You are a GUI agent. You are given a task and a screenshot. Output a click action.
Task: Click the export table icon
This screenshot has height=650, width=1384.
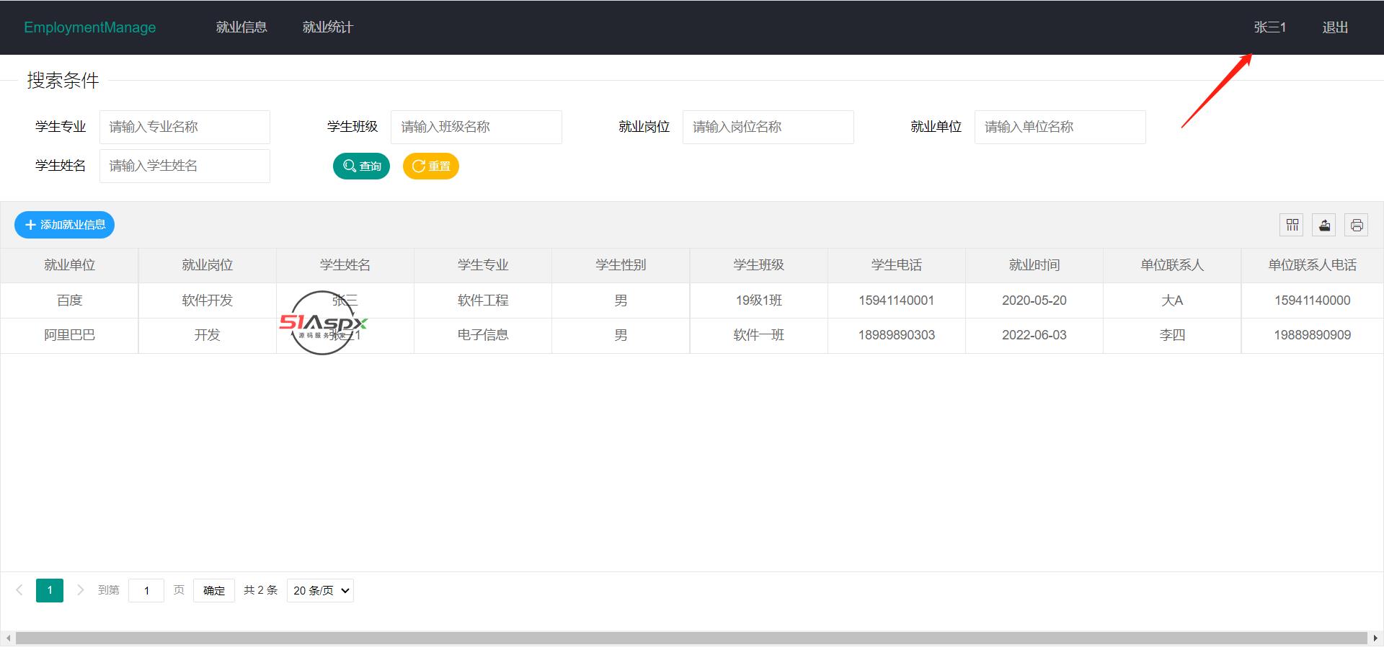click(1324, 225)
